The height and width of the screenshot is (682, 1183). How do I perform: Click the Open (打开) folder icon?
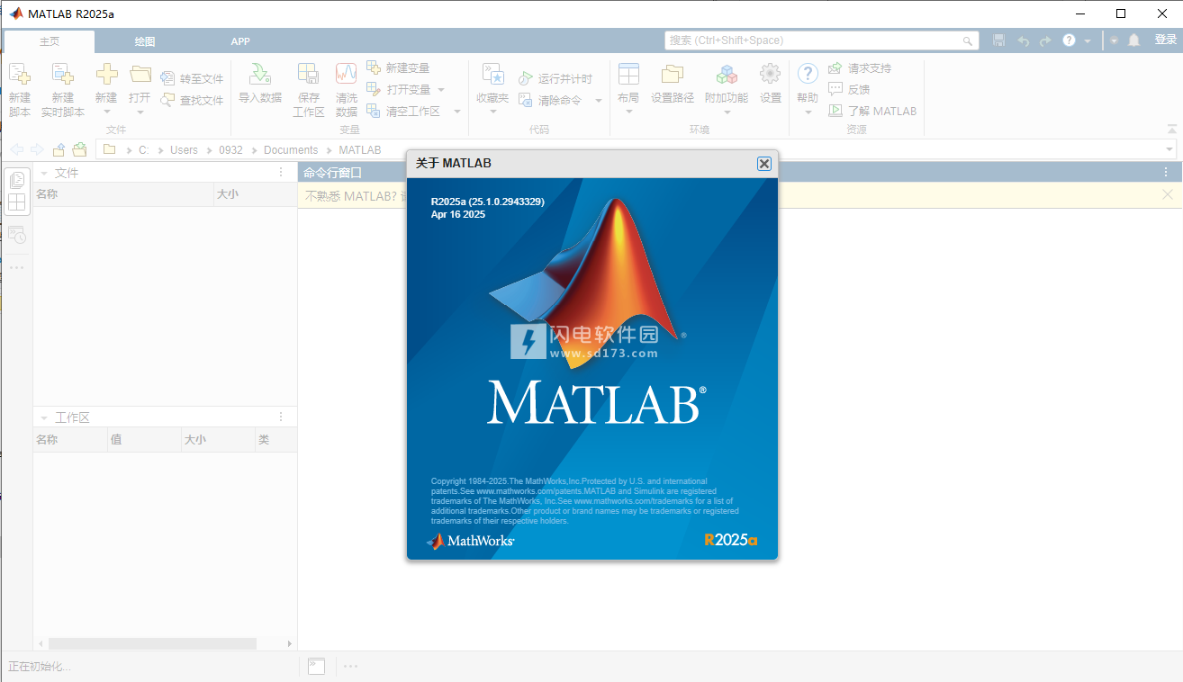[140, 74]
